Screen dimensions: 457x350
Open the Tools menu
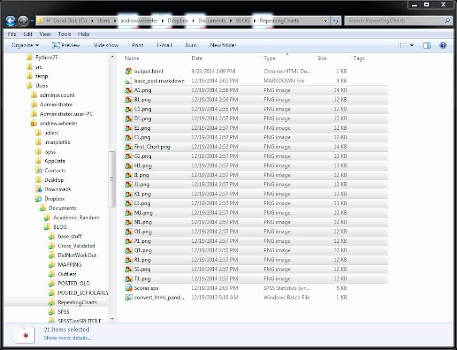(64, 34)
